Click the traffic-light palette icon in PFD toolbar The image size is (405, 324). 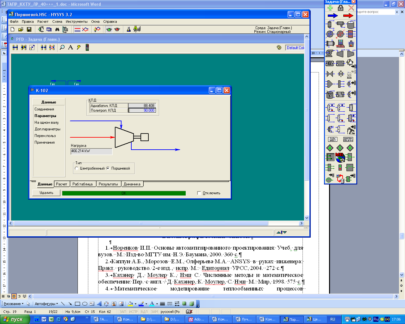click(x=87, y=47)
